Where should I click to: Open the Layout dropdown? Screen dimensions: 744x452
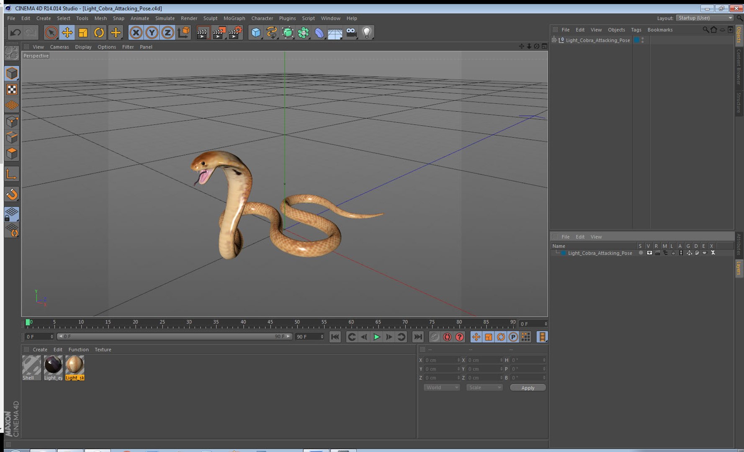click(705, 18)
